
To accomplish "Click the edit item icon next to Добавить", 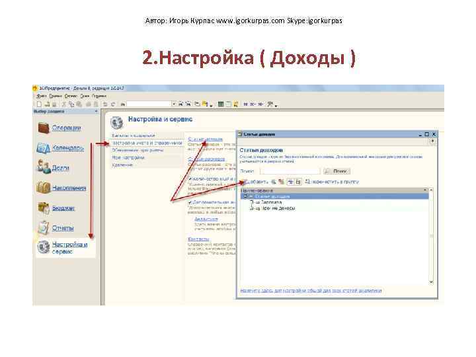I will point(274,182).
